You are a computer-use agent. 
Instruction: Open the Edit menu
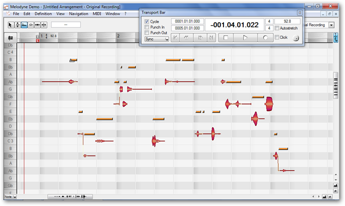27,14
